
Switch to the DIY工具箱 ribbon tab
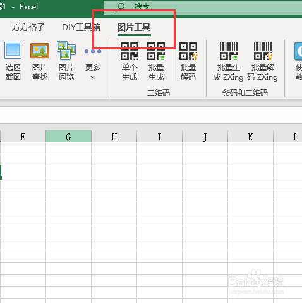click(82, 27)
